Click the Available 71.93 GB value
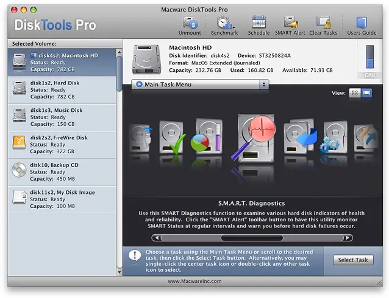This screenshot has width=389, height=298. coord(307,71)
